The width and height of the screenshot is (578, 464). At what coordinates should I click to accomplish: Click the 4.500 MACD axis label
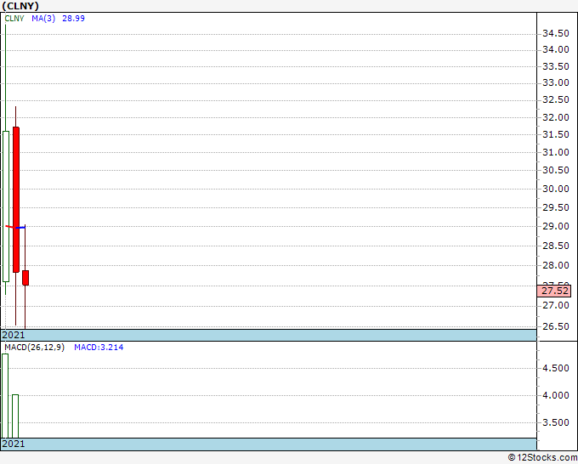(556, 368)
